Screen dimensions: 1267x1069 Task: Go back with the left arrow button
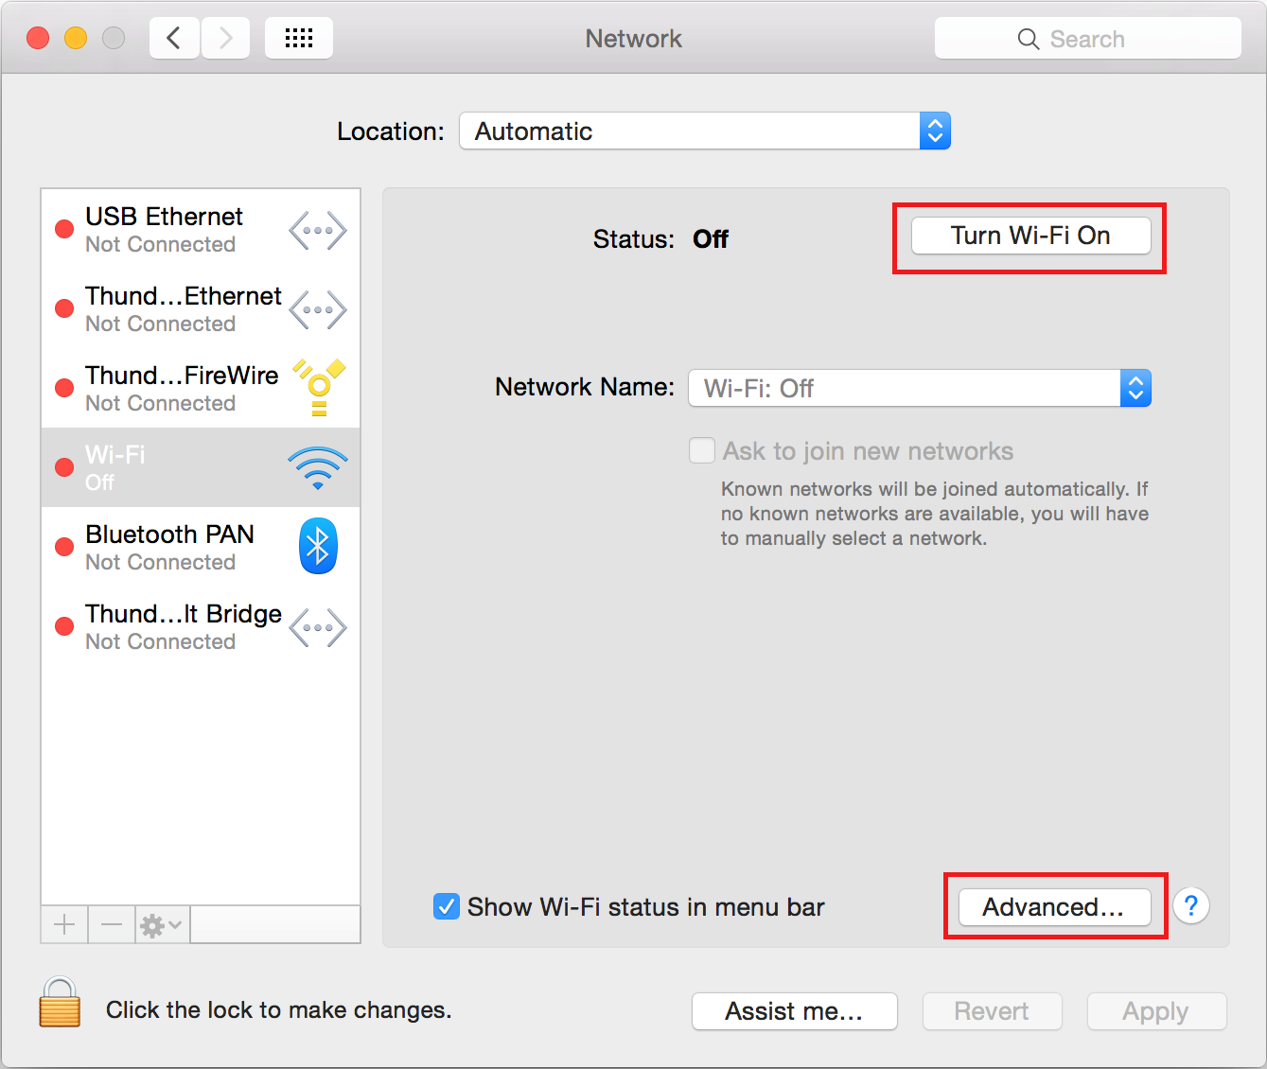tap(174, 39)
